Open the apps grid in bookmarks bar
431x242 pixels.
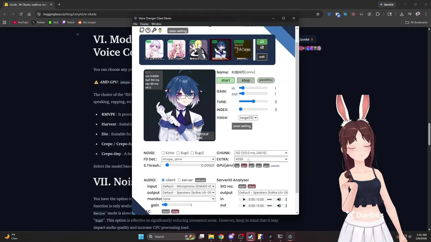click(x=4, y=22)
